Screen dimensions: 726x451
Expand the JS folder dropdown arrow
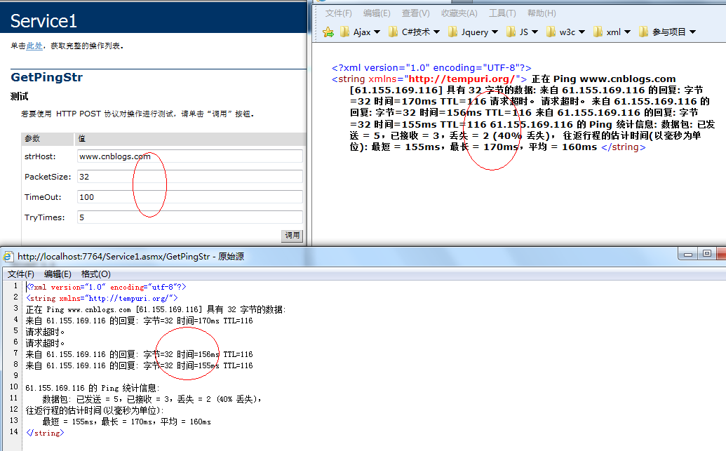tap(535, 32)
